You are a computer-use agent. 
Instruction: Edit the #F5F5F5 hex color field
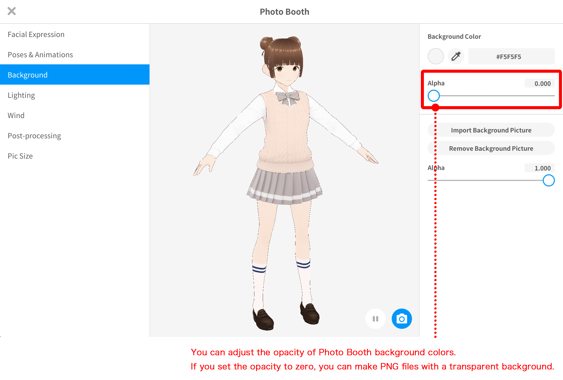click(511, 56)
